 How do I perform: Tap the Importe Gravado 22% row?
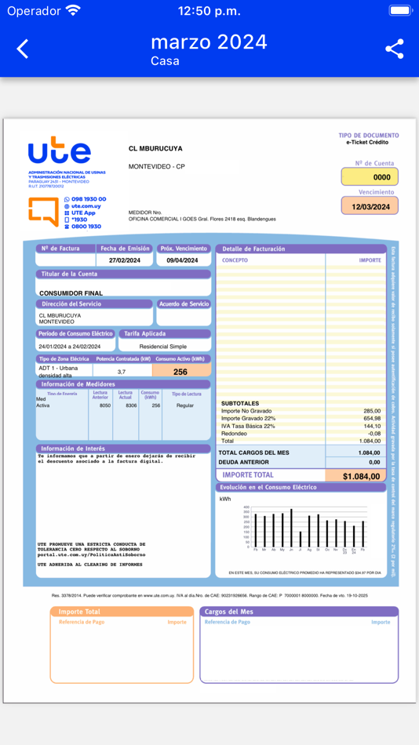pos(301,418)
